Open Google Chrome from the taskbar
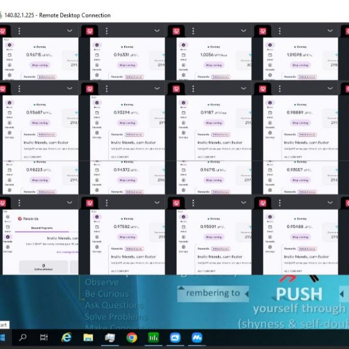Viewport: 349px width, 349px height. tap(132, 338)
